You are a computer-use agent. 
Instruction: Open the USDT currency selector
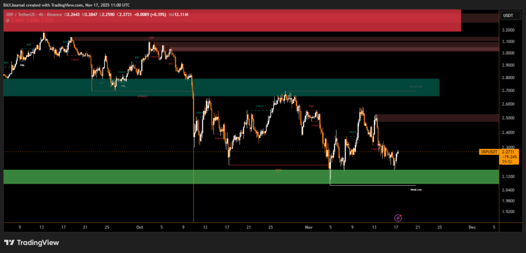tap(508, 16)
